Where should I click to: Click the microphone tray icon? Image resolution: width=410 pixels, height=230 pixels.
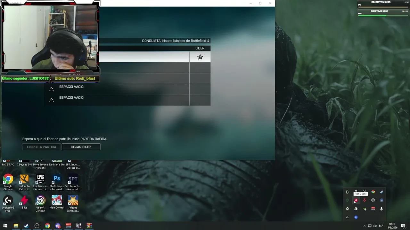(381, 209)
